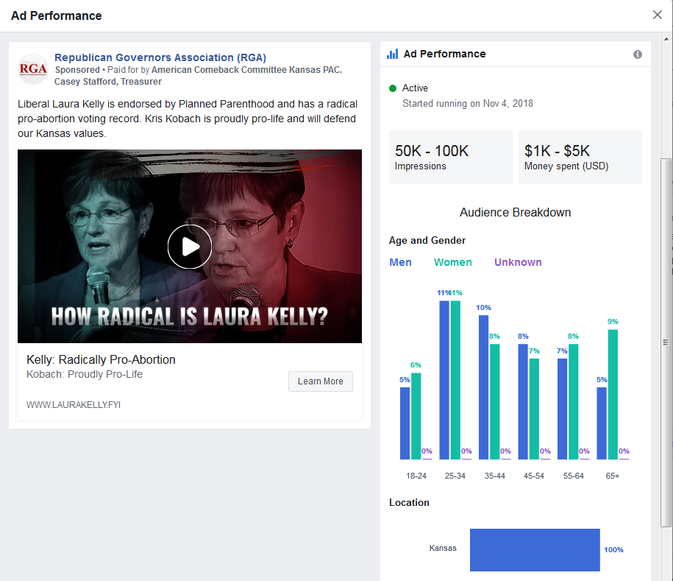673x581 pixels.
Task: Click the green Active status dot
Action: click(393, 88)
